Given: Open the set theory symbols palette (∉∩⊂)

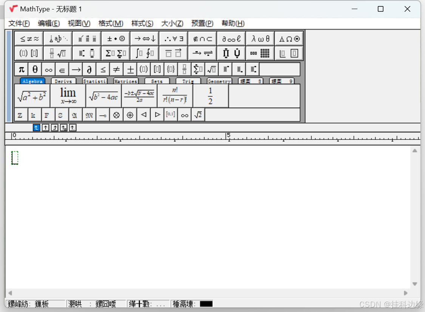Looking at the screenshot, I should click(x=202, y=39).
